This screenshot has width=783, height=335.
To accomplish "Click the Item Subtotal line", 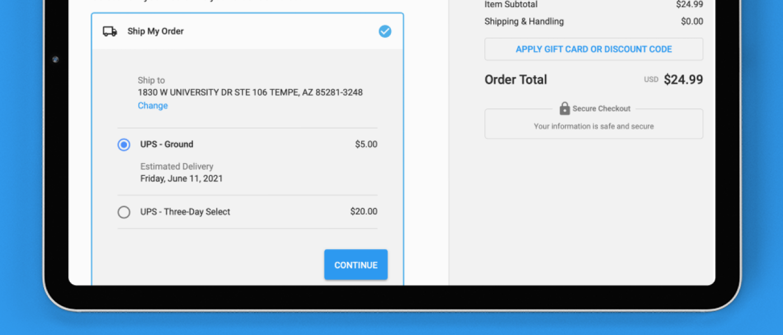I will [x=593, y=4].
